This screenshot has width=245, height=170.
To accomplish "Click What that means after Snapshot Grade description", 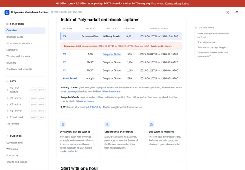I will pos(85,101).
